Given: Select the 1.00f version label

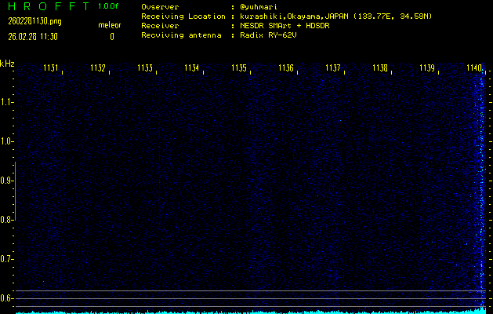Looking at the screenshot, I should point(109,6).
